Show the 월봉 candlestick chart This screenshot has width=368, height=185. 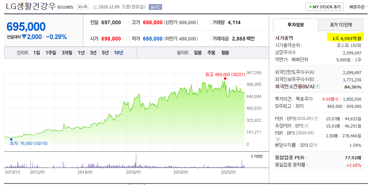[225, 53]
